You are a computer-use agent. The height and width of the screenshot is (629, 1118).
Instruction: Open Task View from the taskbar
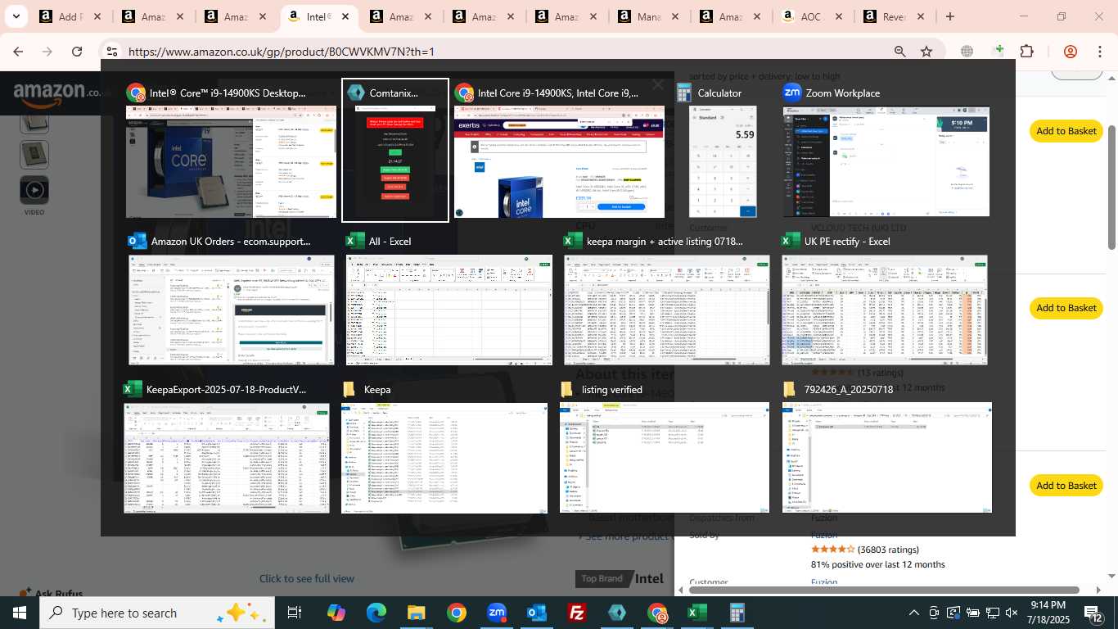(295, 613)
